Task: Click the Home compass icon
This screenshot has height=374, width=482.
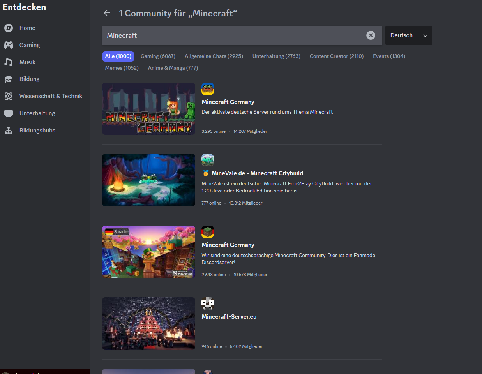Action: [9, 28]
